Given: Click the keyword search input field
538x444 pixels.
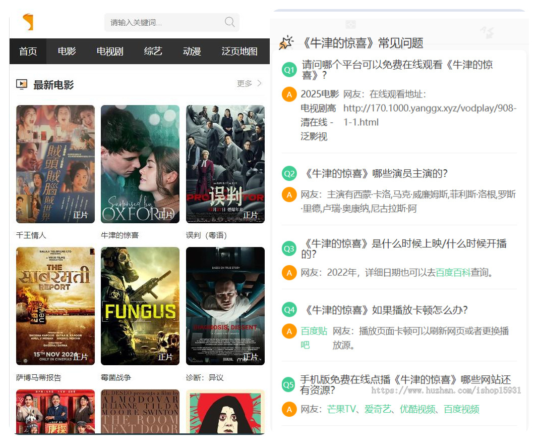Looking at the screenshot, I should (164, 22).
